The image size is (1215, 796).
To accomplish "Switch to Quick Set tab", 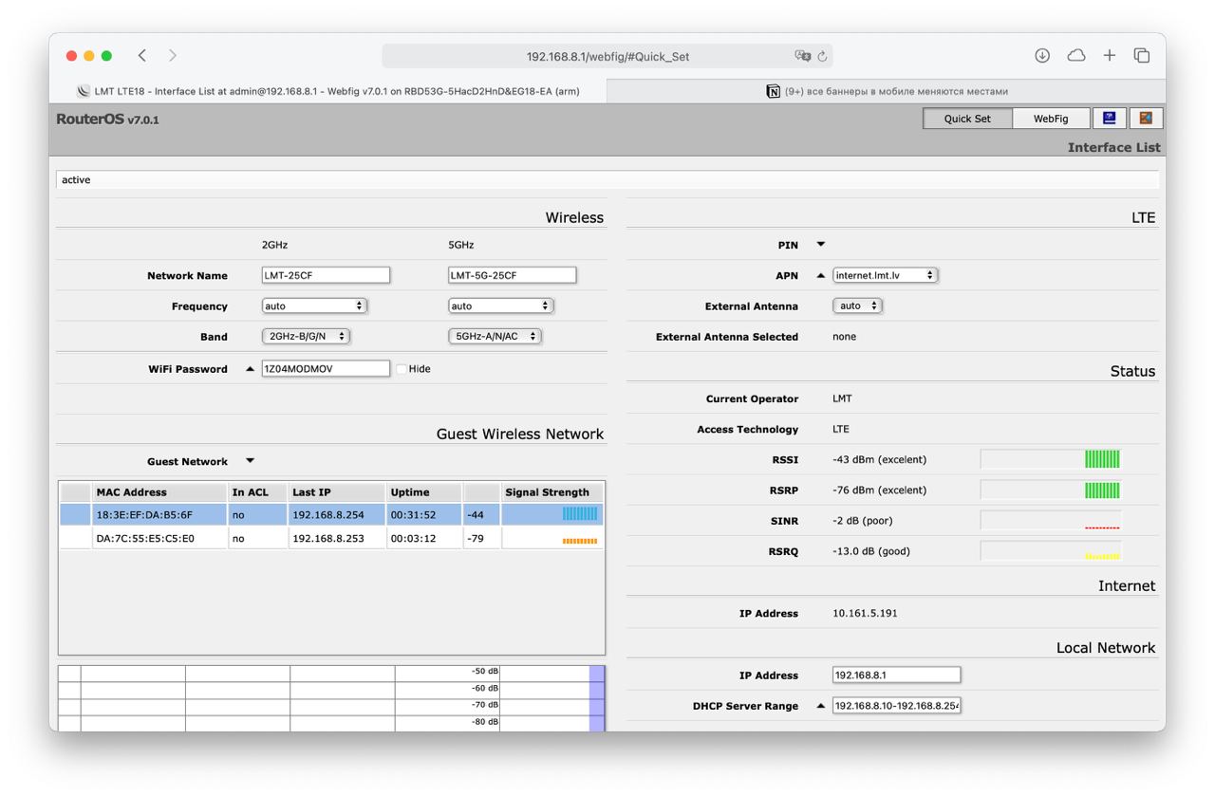I will [x=967, y=119].
